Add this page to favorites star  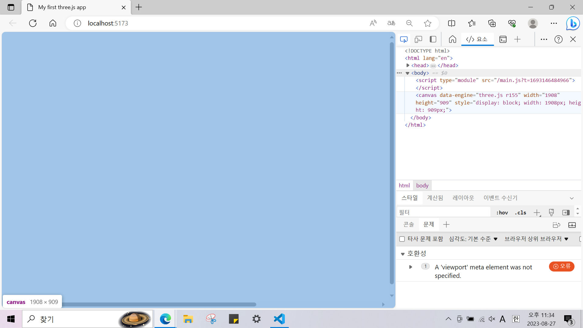[428, 23]
